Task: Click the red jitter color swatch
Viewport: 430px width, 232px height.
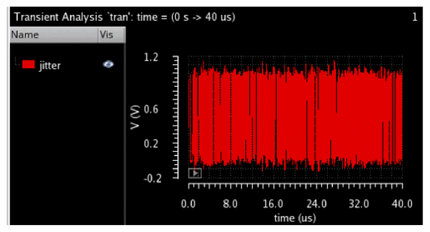Action: 28,65
